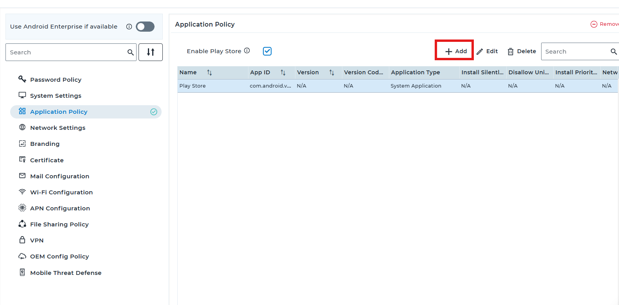Image resolution: width=619 pixels, height=305 pixels.
Task: Click the Edit pencil icon
Action: (x=480, y=52)
